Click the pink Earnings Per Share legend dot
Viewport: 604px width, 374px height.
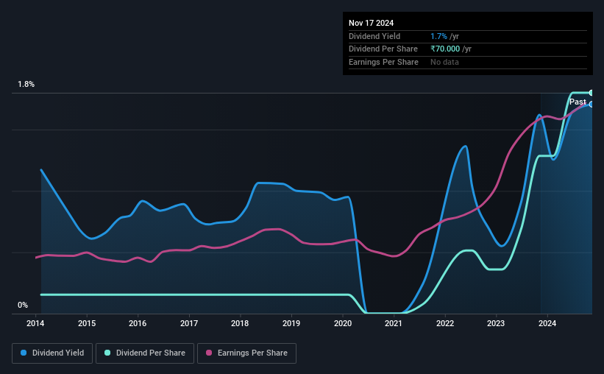click(209, 353)
